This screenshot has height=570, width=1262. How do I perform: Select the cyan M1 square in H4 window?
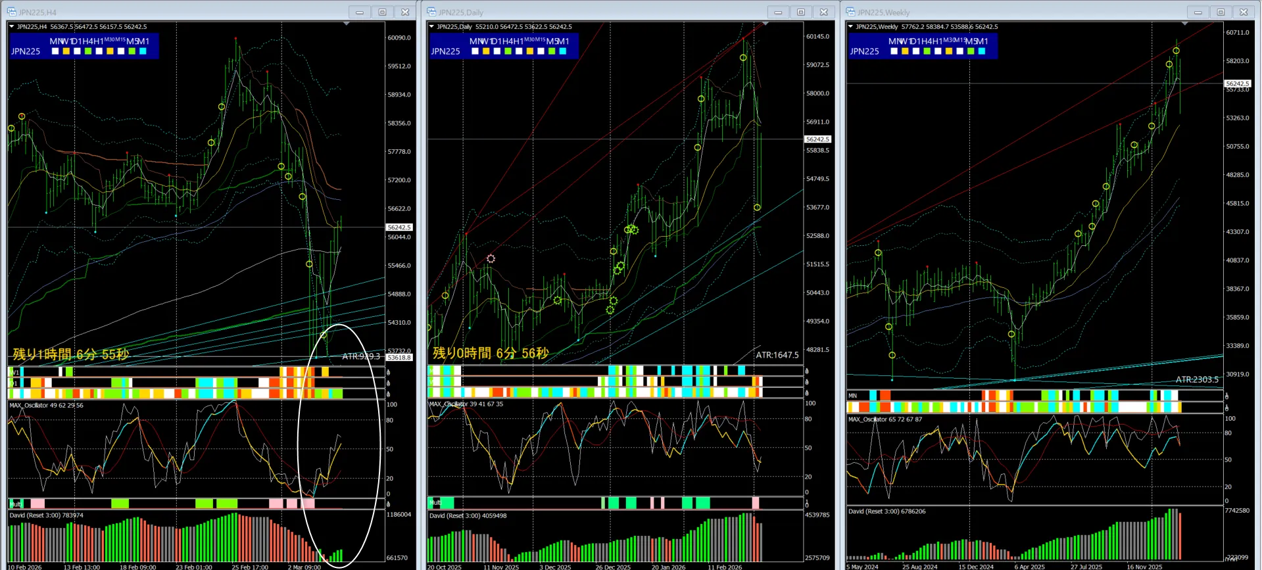[x=143, y=51]
